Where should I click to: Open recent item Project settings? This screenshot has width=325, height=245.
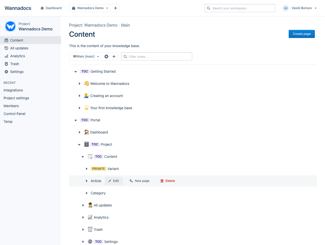[16, 98]
